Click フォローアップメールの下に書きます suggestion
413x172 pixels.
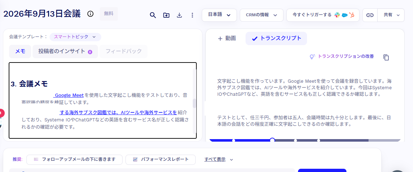click(74, 160)
